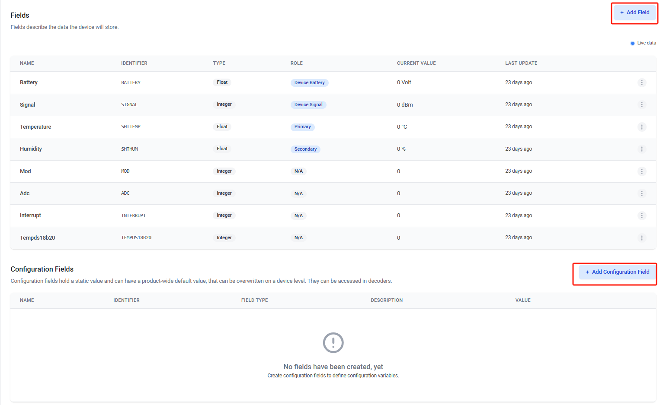Click the 0 °C current value
663x405 pixels.
pos(402,127)
